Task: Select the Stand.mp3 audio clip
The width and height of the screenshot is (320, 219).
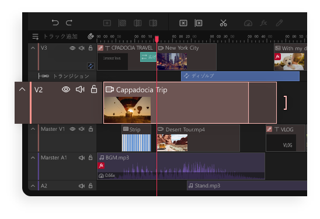Action: (x=247, y=186)
